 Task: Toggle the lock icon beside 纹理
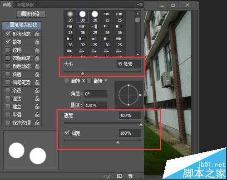click(x=37, y=50)
